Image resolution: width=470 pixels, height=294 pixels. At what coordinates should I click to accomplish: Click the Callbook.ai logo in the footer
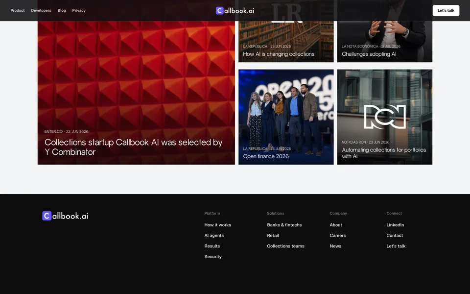(x=65, y=216)
